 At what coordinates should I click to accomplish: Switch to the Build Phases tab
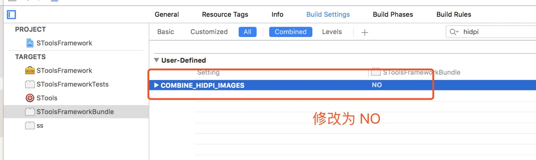click(x=393, y=15)
